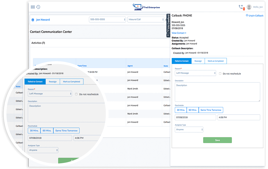Viewport: 268px width, 169px height.
Task: Close the side tab with the X icon
Action: coord(168,35)
